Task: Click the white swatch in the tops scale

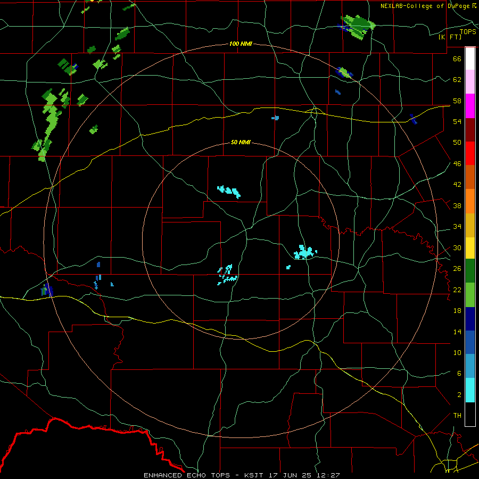Action: (x=470, y=59)
